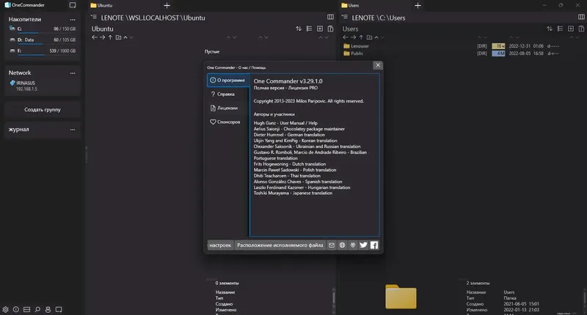Collapse sidebar using the splitter handle

[87, 155]
